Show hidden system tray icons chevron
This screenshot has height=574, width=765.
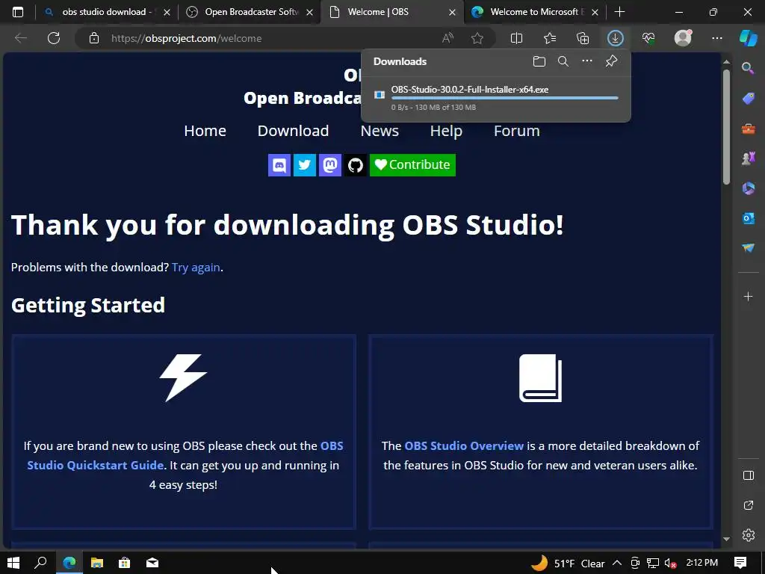pyautogui.click(x=616, y=563)
